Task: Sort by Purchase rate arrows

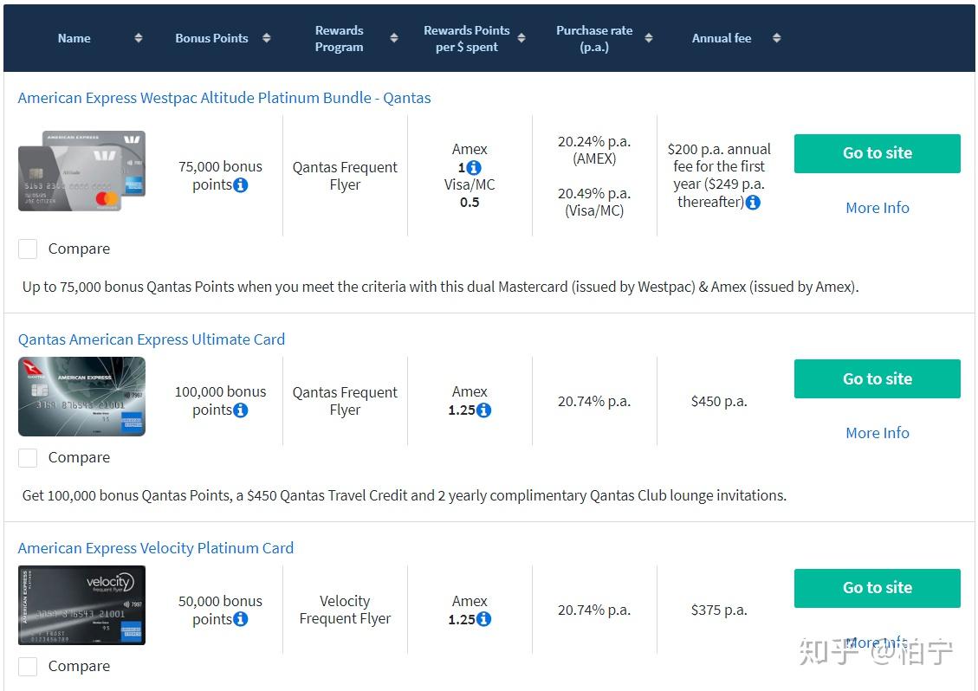Action: pos(649,38)
